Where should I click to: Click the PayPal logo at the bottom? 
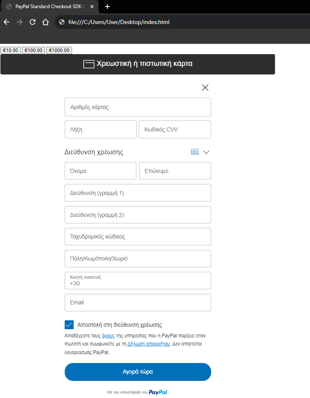pos(157,391)
